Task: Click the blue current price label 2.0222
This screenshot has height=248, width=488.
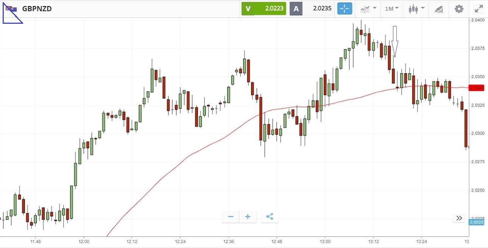Action: coord(476,222)
